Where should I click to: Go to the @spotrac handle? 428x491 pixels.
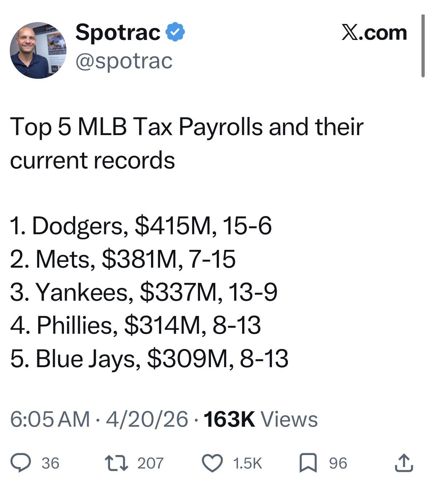(x=124, y=61)
